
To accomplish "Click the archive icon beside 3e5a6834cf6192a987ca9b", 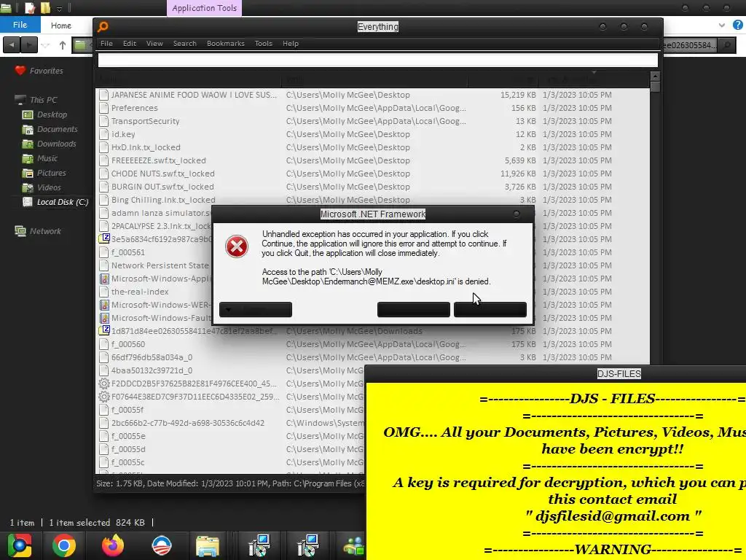I will (x=103, y=239).
